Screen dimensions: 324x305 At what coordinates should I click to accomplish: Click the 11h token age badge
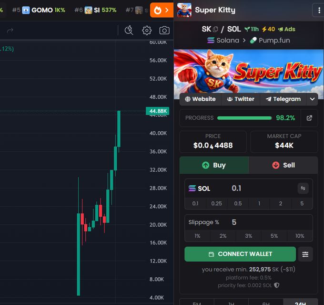click(x=252, y=29)
